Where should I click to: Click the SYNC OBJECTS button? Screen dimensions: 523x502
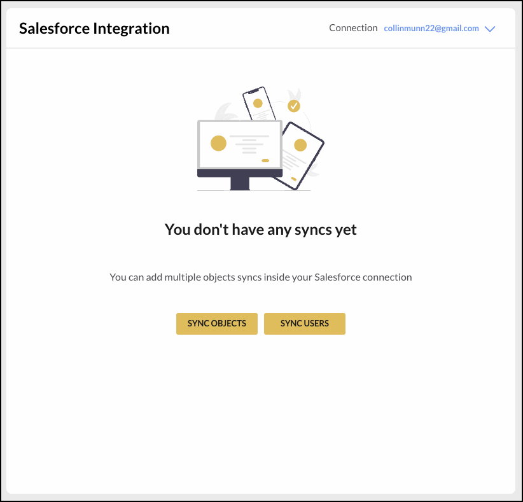[217, 324]
